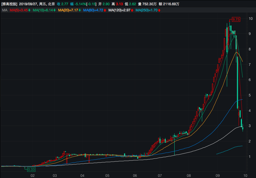Click the MA(60) red up arrow

point(105,10)
